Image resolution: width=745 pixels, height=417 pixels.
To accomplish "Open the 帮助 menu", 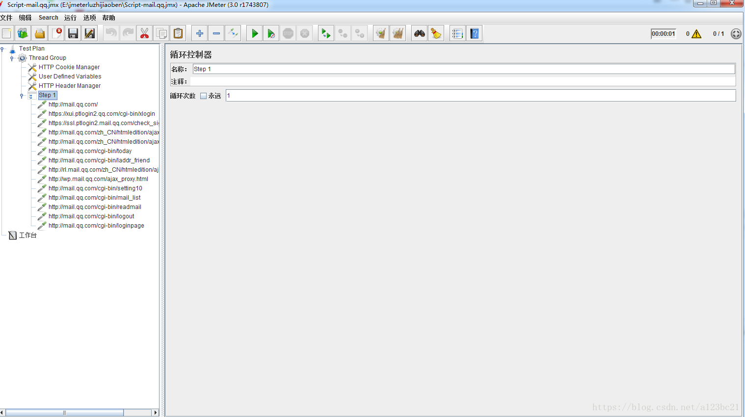I will (x=108, y=18).
